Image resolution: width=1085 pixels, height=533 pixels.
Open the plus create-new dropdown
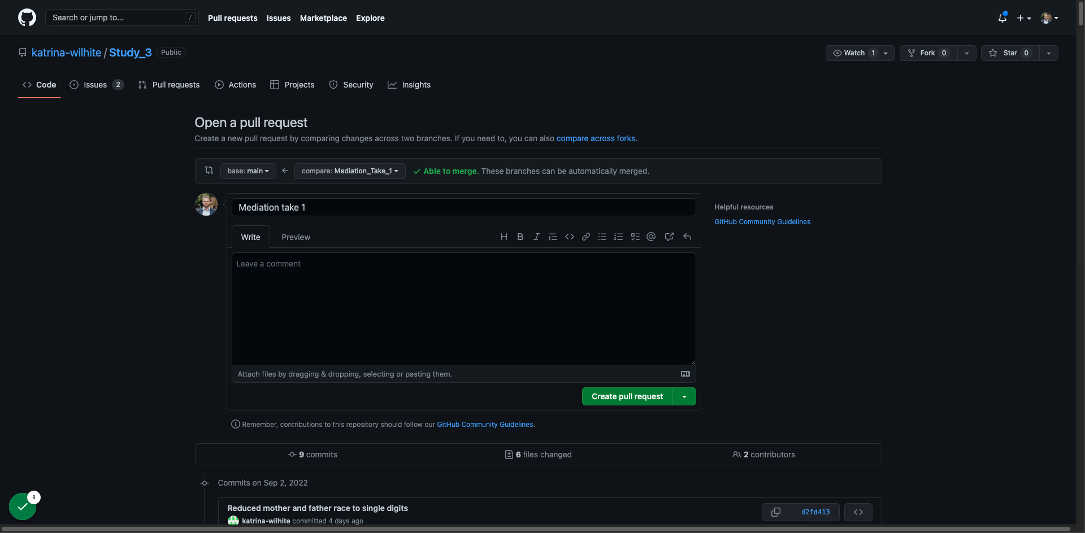tap(1024, 18)
